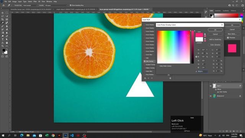The width and height of the screenshot is (245, 138).
Task: Open Microsoft Edge from the taskbar
Action: click(22, 135)
